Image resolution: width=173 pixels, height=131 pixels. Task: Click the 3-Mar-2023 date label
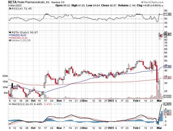click(15, 5)
